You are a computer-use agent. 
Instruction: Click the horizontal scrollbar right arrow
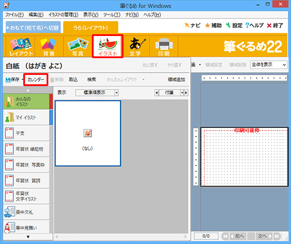click(185, 236)
